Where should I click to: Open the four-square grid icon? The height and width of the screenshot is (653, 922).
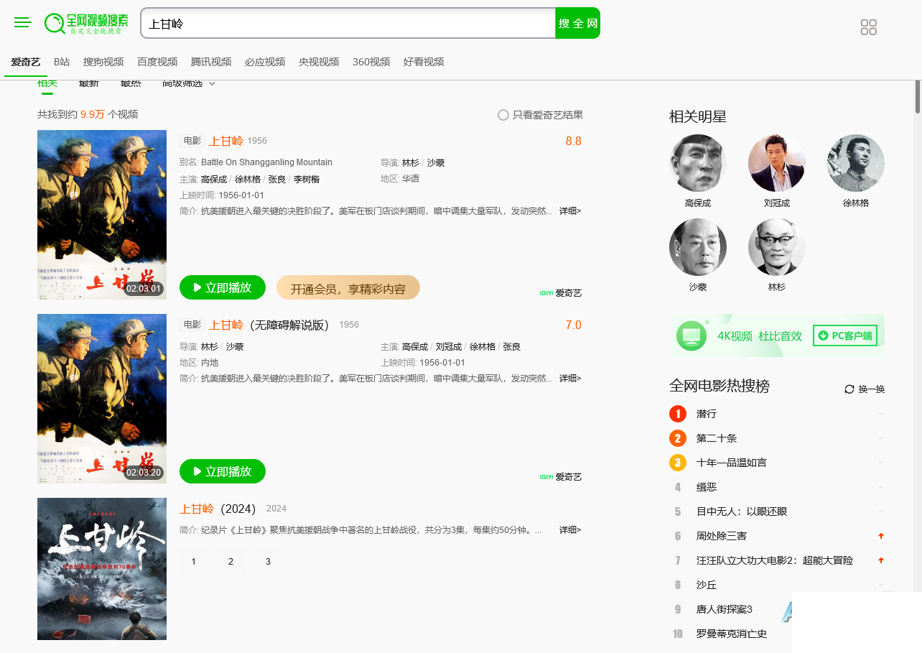868,27
